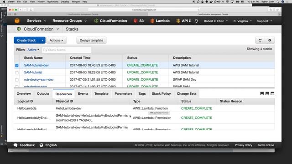Open the Support dropdown

coord(265,21)
